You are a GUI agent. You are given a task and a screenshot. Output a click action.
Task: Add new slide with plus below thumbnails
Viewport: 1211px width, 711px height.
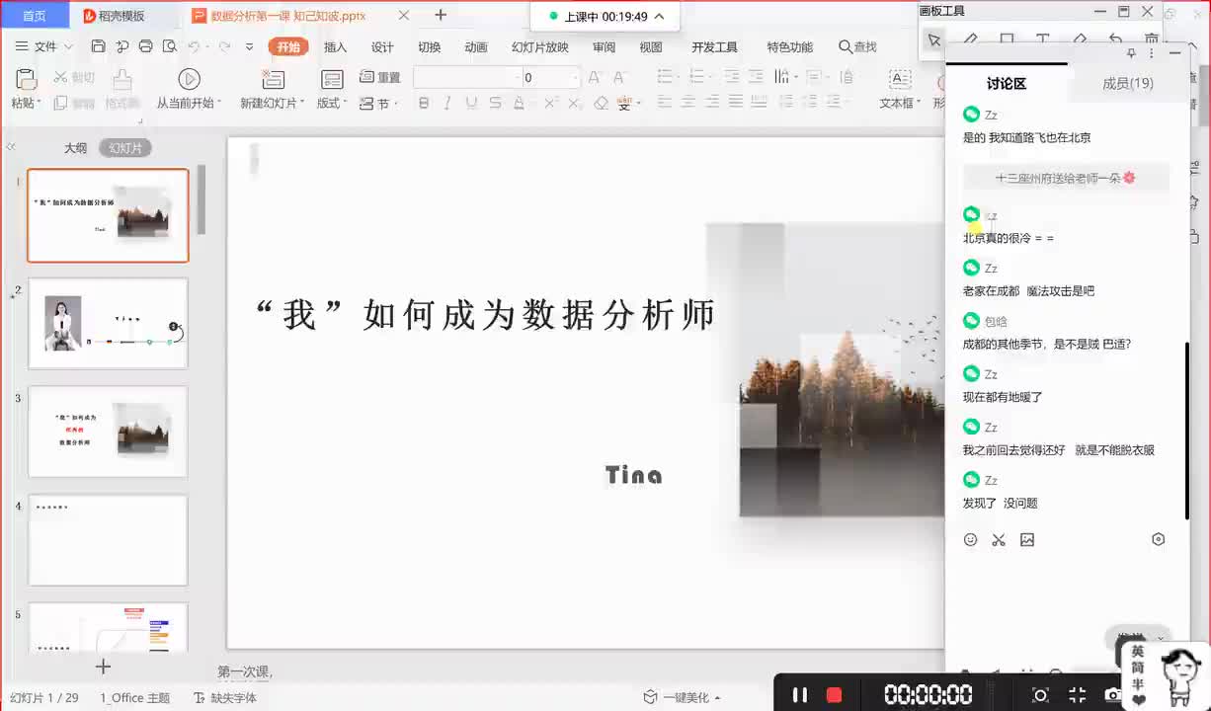pyautogui.click(x=103, y=667)
